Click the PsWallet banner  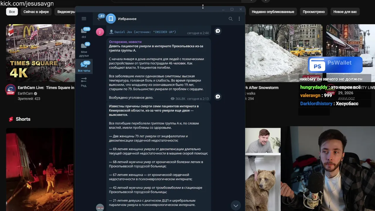pyautogui.click(x=335, y=64)
